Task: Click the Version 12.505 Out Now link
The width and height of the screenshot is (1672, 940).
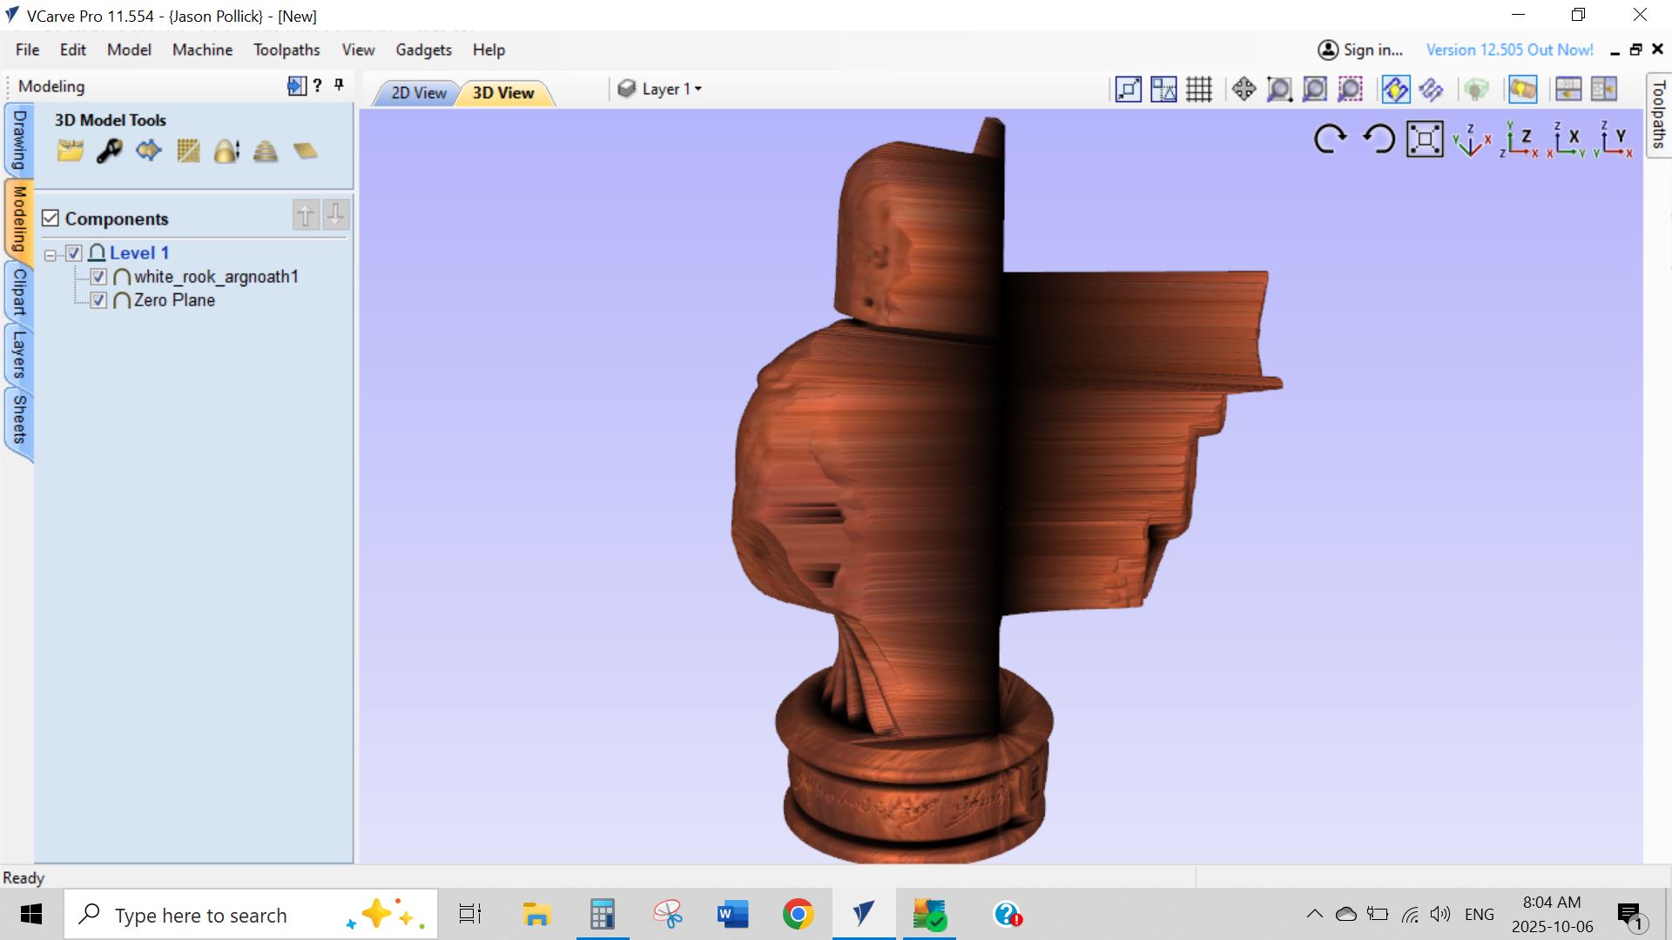Action: [1509, 50]
